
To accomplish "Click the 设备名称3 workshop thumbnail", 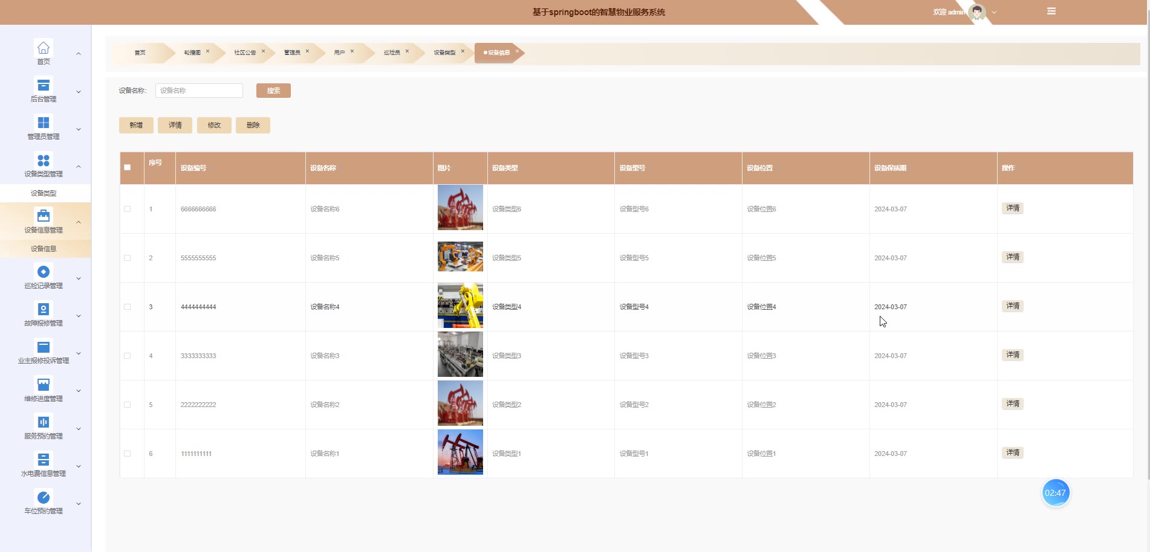I will point(460,355).
